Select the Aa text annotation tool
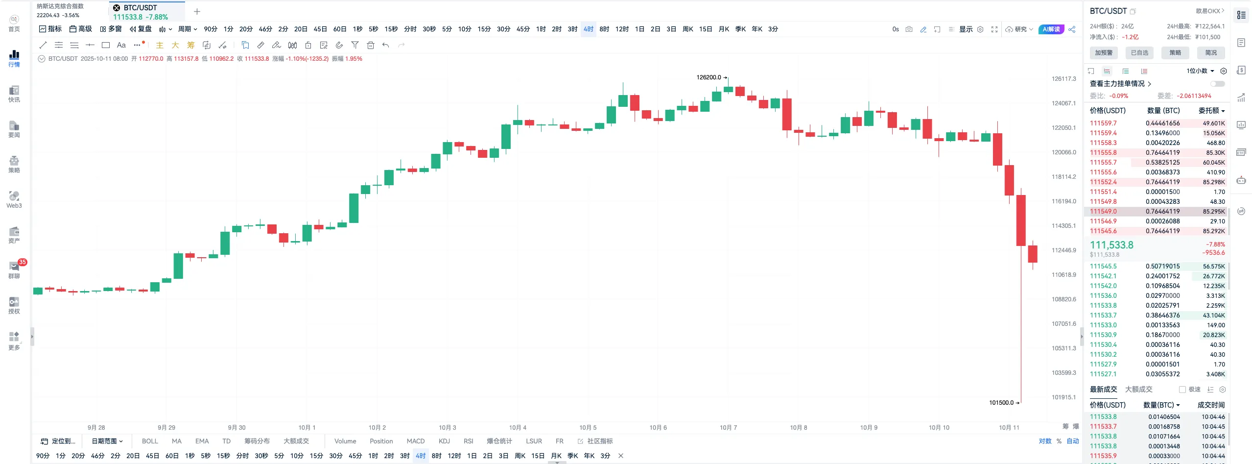This screenshot has width=1252, height=464. 121,45
